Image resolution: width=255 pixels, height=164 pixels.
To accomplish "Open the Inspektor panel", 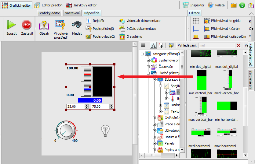I will 194,5.
